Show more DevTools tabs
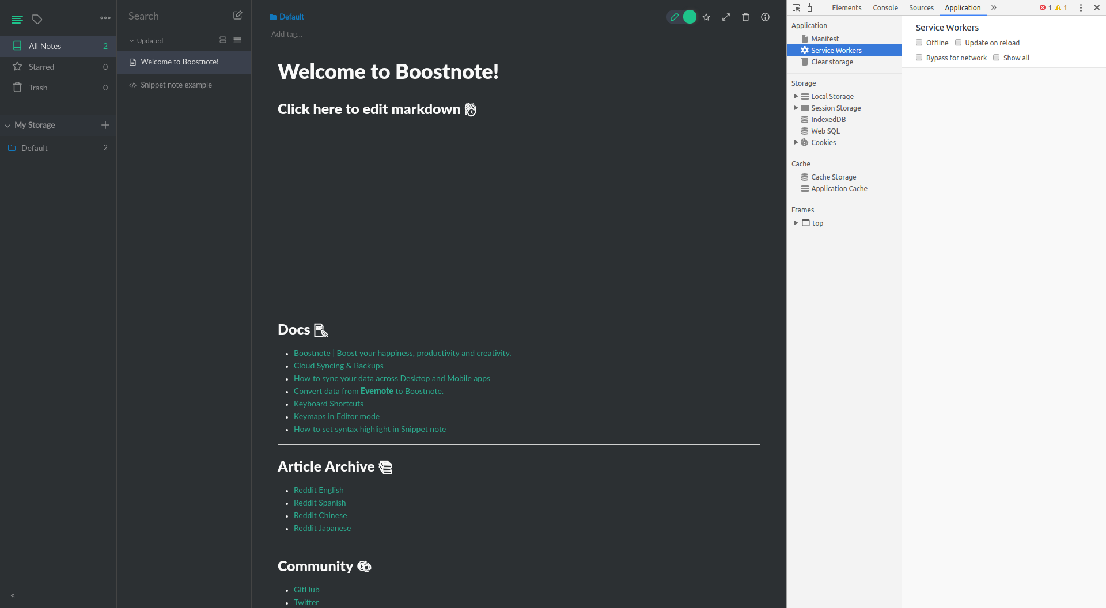 tap(994, 7)
